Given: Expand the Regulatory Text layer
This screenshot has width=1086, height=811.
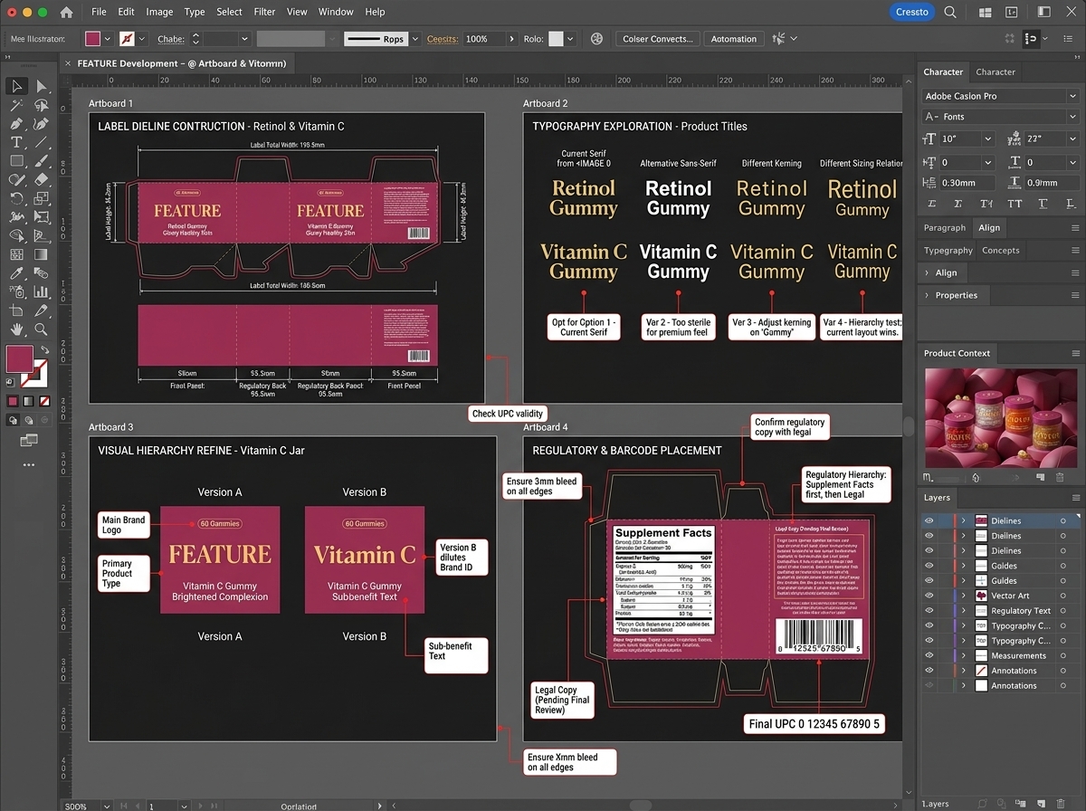Looking at the screenshot, I should coord(963,611).
